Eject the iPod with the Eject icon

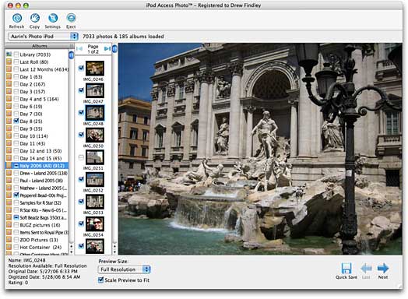(71, 19)
